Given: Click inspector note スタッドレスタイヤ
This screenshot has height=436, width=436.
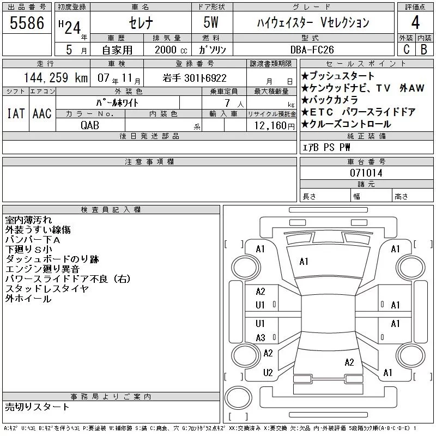Looking at the screenshot, I should 47,289.
